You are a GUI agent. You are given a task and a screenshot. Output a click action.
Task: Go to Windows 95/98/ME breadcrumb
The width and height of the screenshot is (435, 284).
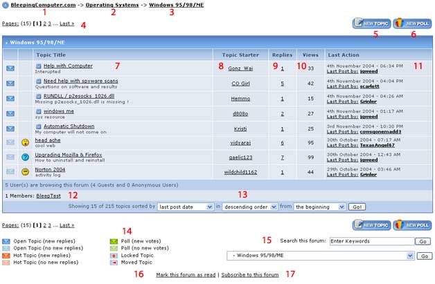point(177,5)
